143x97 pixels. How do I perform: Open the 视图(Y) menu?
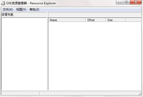point(21,10)
